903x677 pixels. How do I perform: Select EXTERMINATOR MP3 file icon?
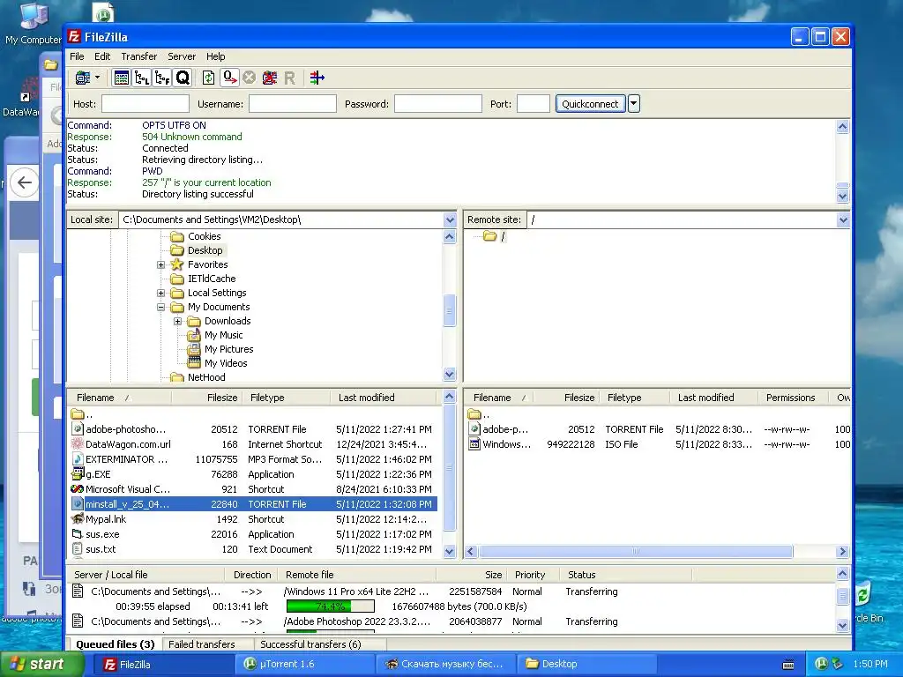point(78,458)
